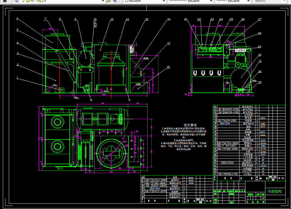Select part balloon number 16 label
This screenshot has height=209, width=291.
click(x=169, y=19)
